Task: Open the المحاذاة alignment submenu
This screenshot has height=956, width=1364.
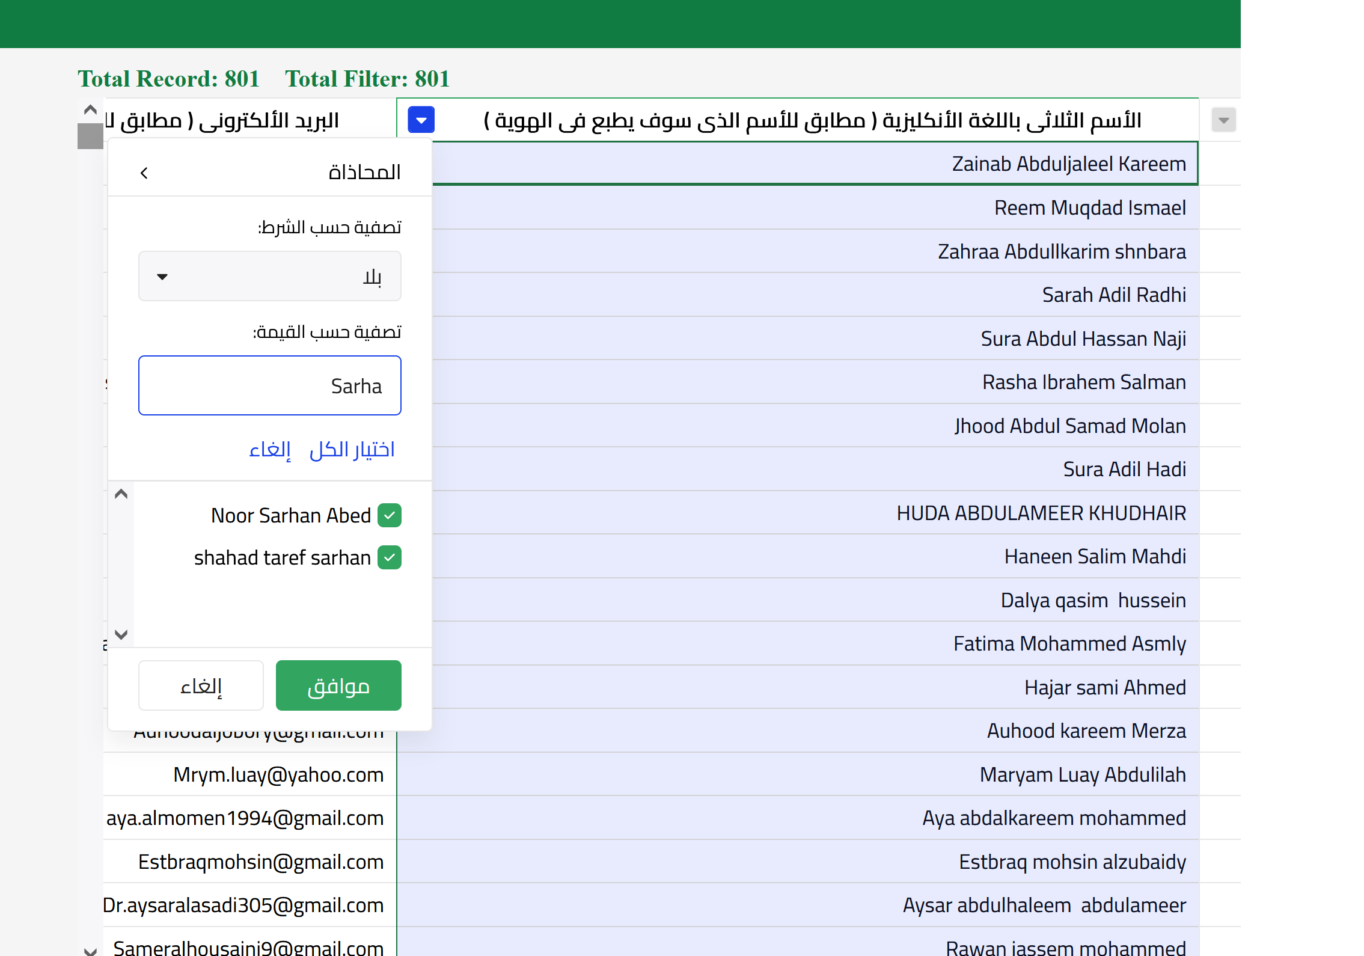Action: [x=270, y=173]
